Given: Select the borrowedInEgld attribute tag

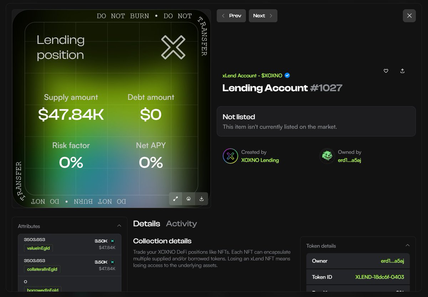Looking at the screenshot, I should [43, 290].
